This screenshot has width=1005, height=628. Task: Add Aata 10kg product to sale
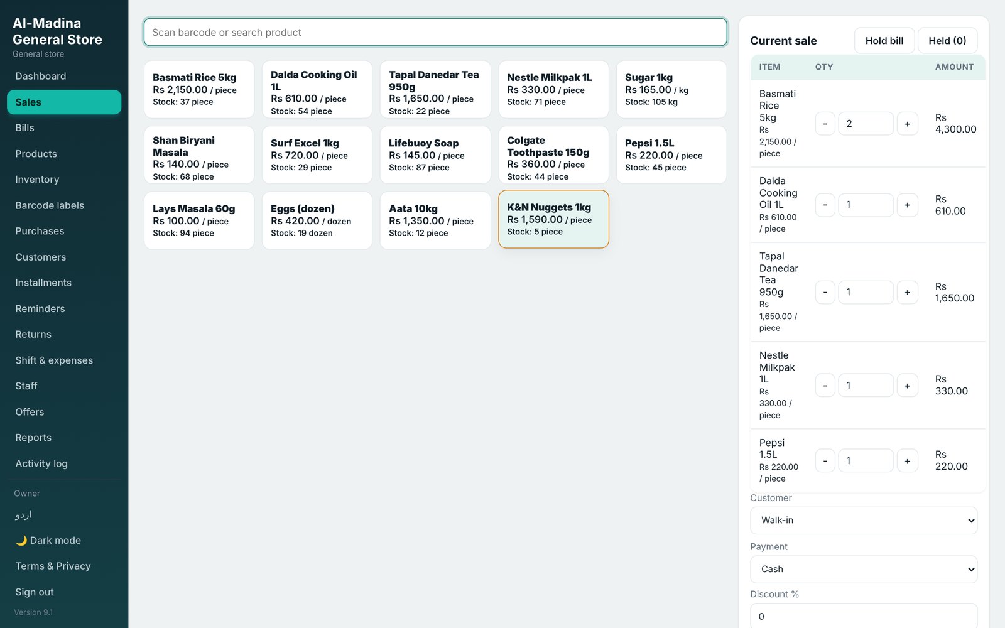pos(435,220)
